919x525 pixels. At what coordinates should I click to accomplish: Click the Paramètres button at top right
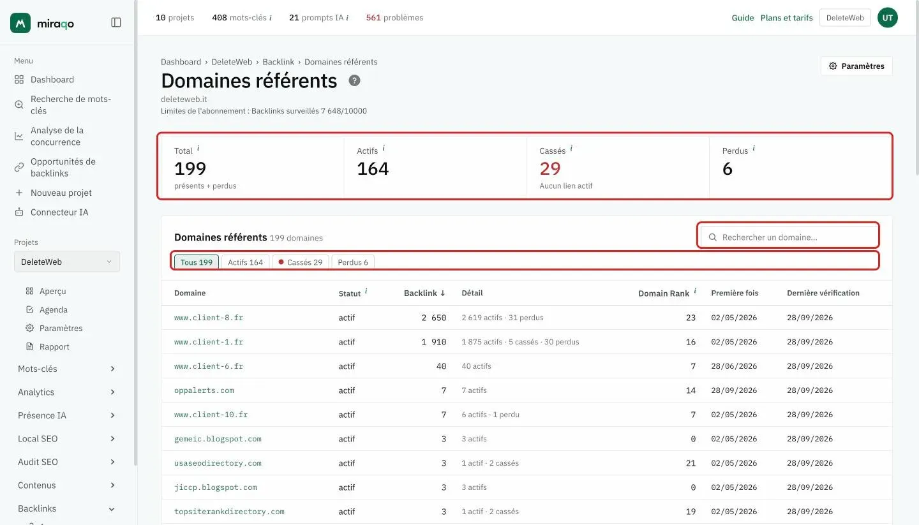pyautogui.click(x=856, y=66)
